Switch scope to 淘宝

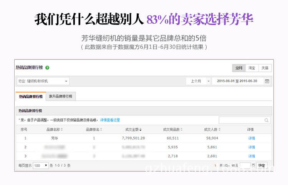[x=252, y=68]
